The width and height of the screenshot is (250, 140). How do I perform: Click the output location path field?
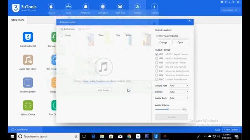point(171,36)
